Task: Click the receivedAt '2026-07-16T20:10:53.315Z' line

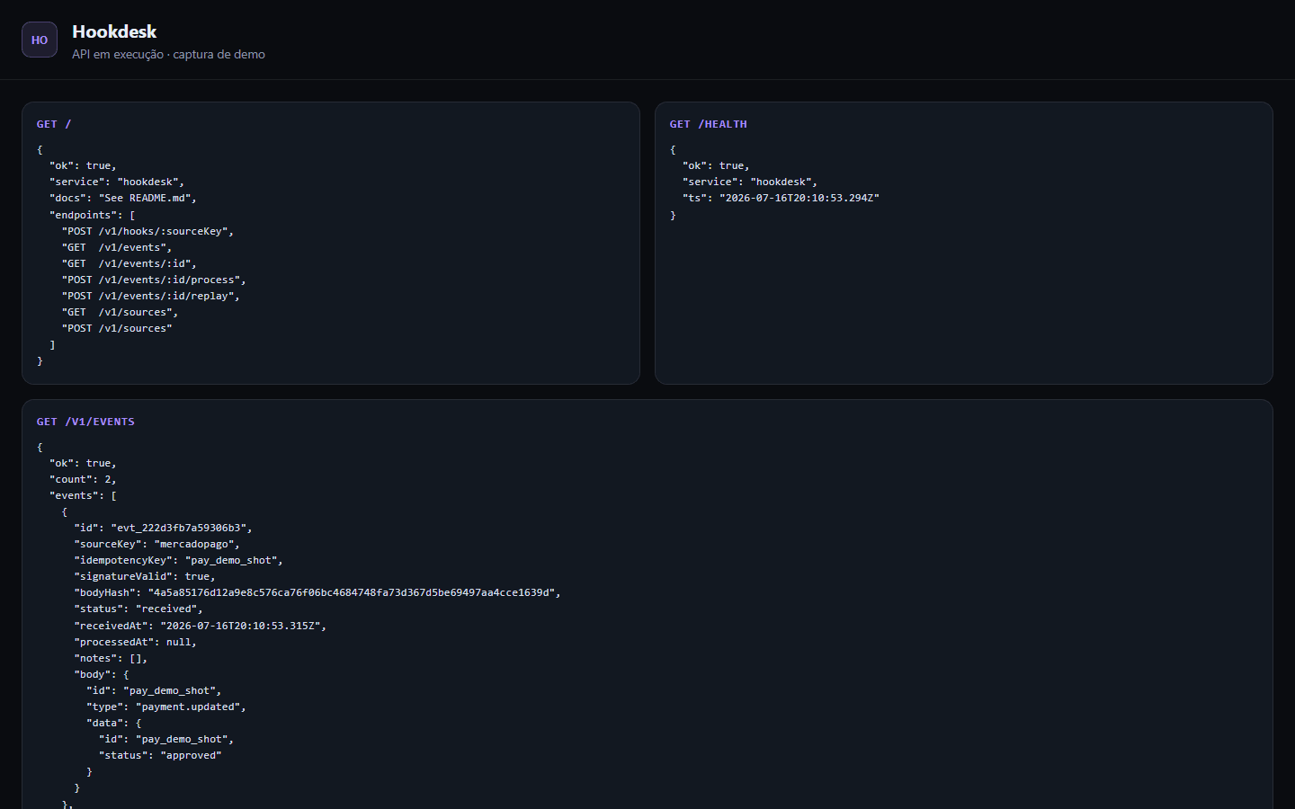Action: coord(200,626)
